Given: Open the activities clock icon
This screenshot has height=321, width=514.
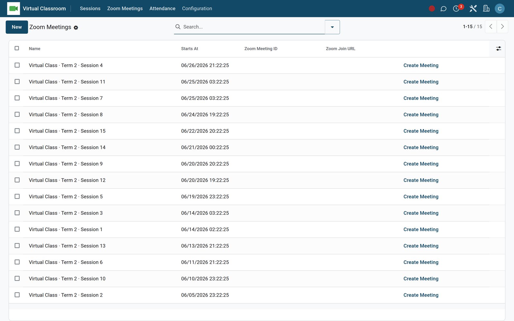Looking at the screenshot, I should [456, 9].
